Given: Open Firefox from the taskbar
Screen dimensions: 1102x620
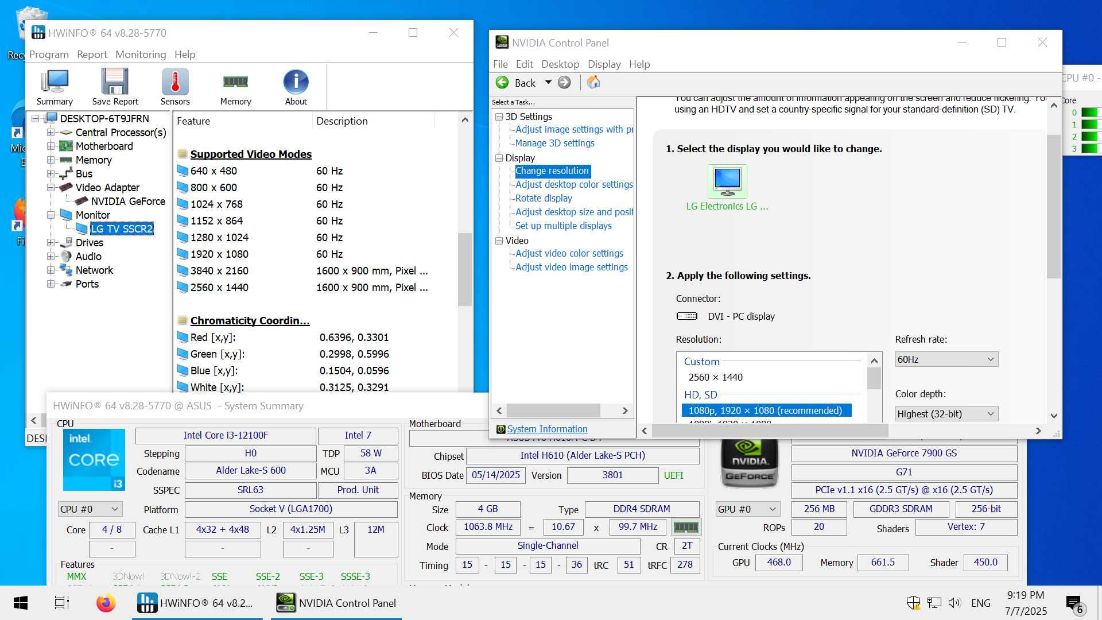Looking at the screenshot, I should point(106,603).
